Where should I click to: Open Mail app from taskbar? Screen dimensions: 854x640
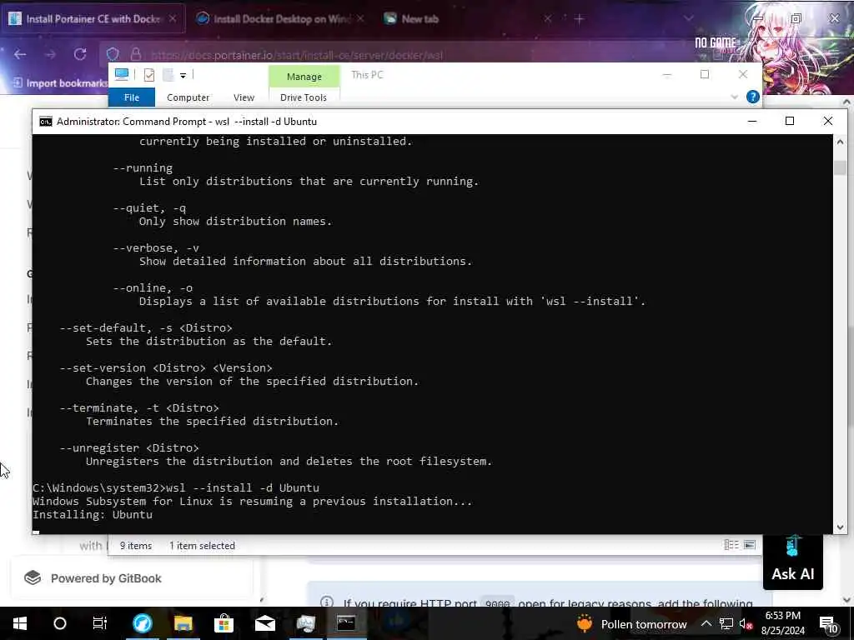(265, 623)
